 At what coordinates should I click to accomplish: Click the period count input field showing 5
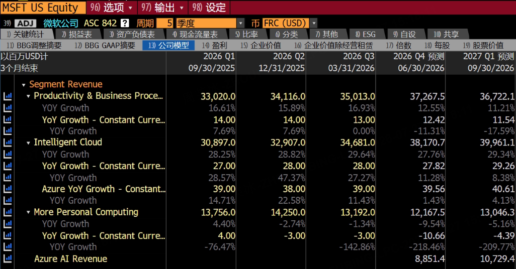click(x=165, y=23)
